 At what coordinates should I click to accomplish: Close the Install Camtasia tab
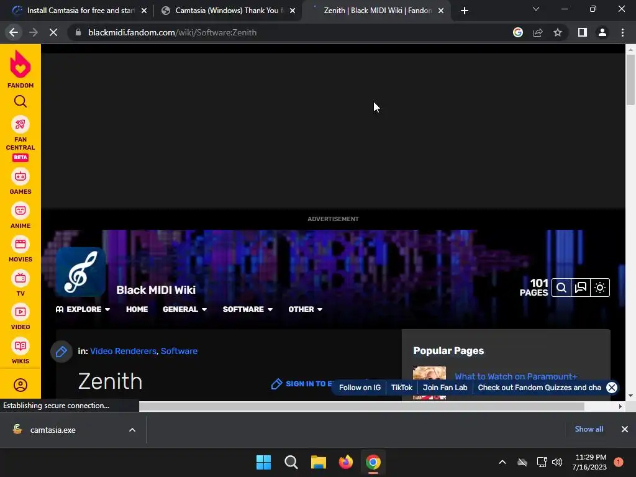click(x=144, y=11)
